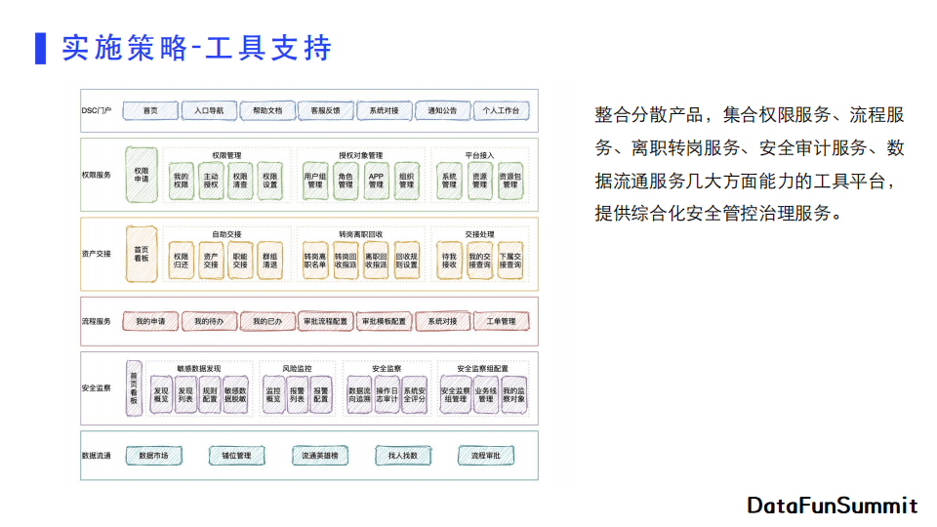Select the 操作日志审计 box
Screen dimensions: 937x527
(x=387, y=395)
